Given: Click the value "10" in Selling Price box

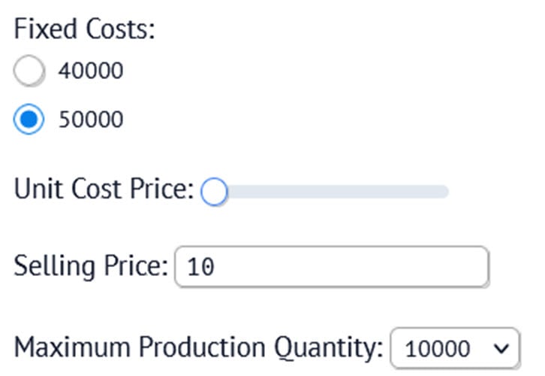Looking at the screenshot, I should (200, 267).
